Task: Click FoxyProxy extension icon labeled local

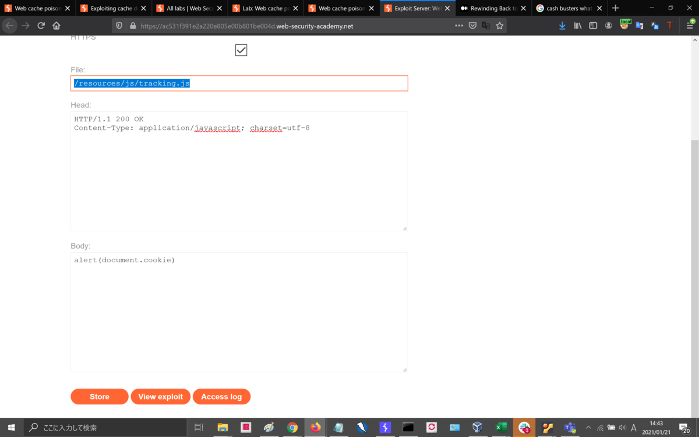Action: tap(624, 24)
